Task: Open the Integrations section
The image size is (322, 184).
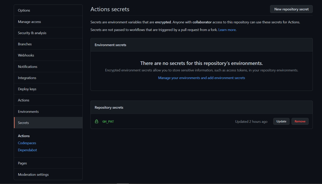Action: pyautogui.click(x=27, y=78)
